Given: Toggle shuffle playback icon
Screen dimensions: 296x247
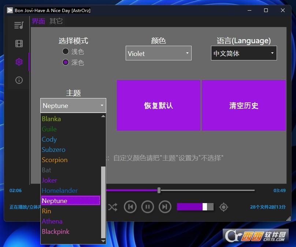Looking at the screenshot, I should point(113,207).
